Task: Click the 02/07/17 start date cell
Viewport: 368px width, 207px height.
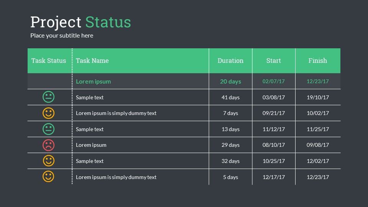Action: pyautogui.click(x=274, y=81)
